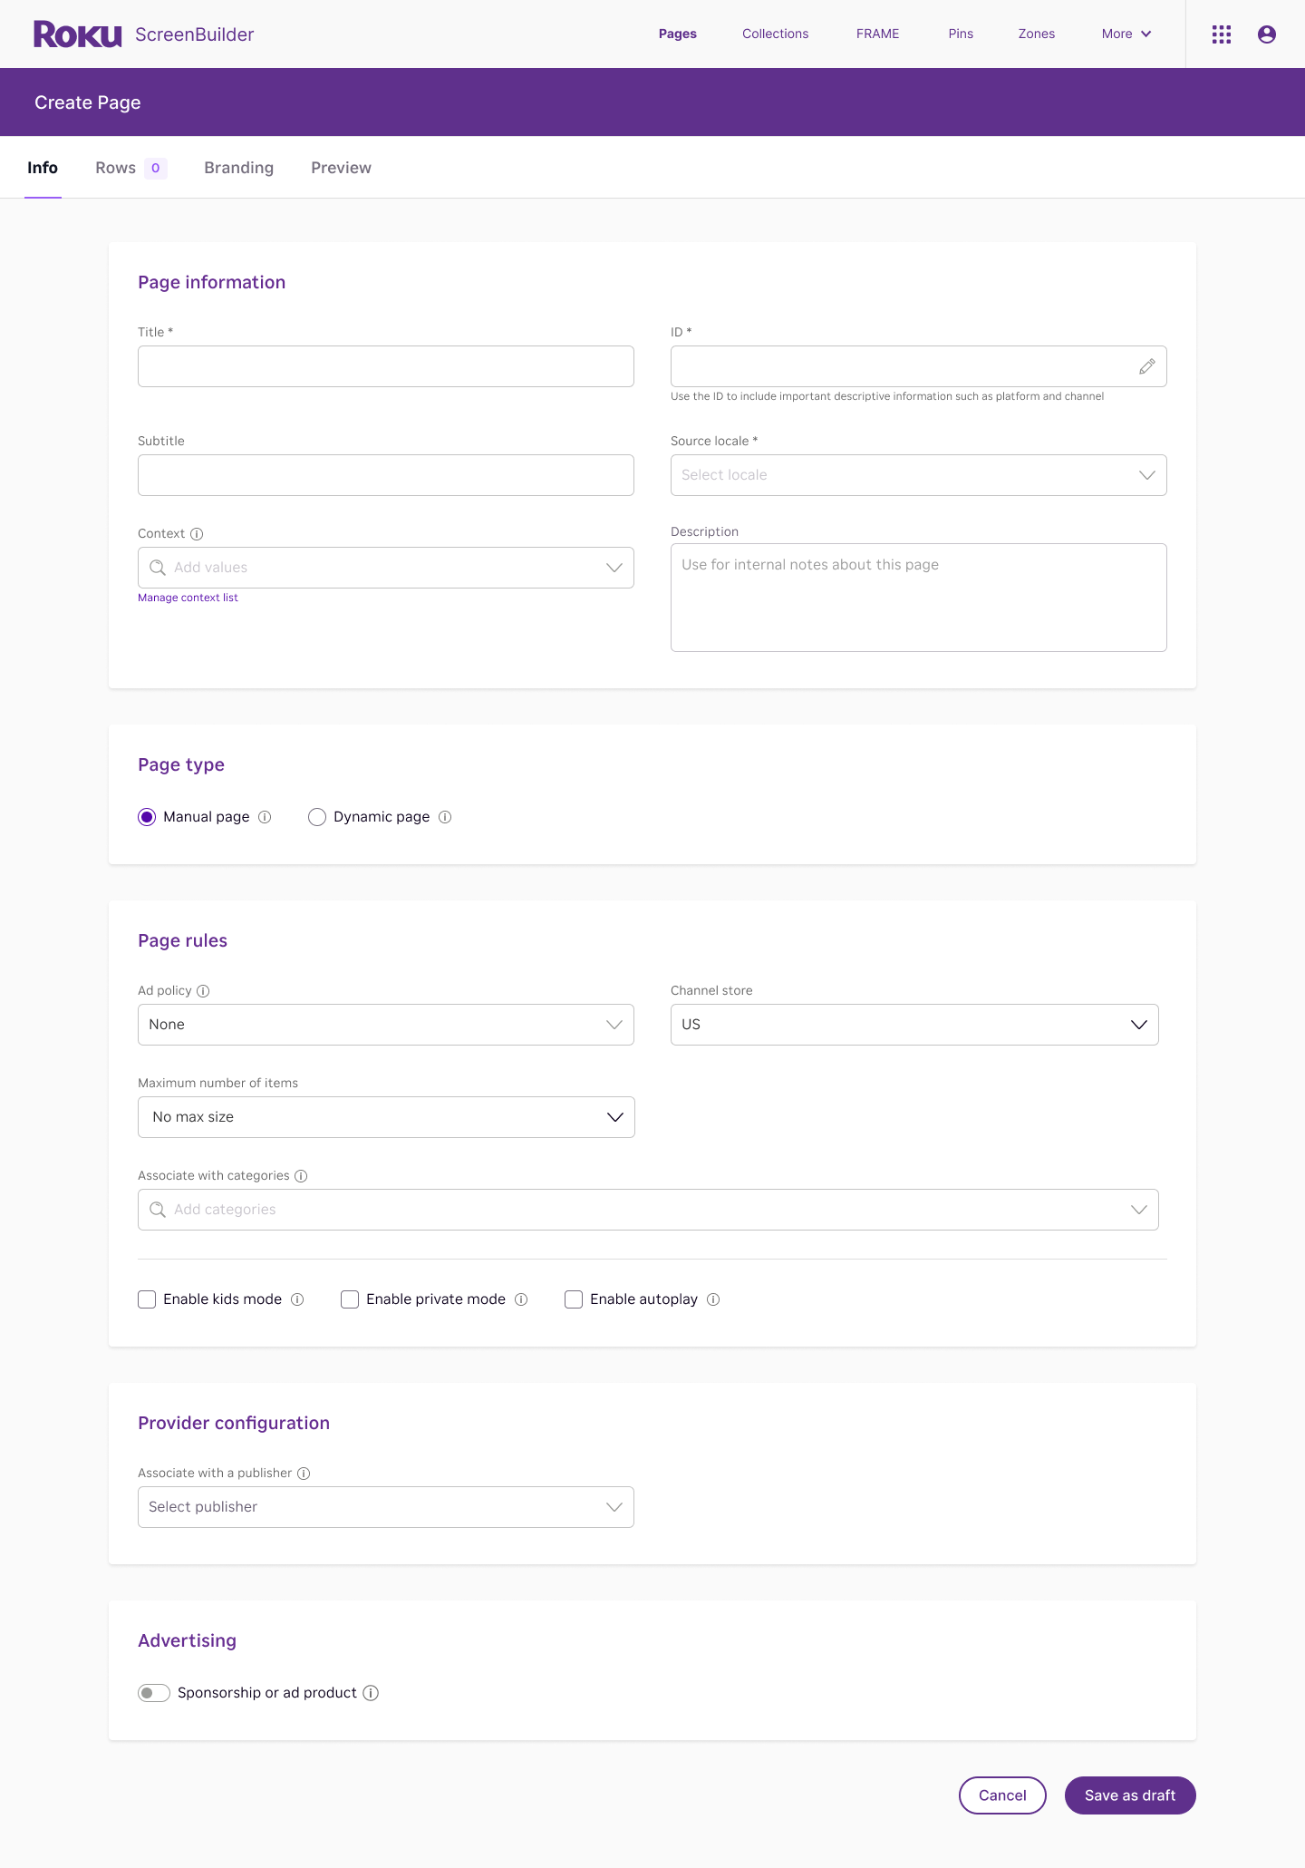Click the Roku logo
The height and width of the screenshot is (1868, 1305).
(77, 34)
